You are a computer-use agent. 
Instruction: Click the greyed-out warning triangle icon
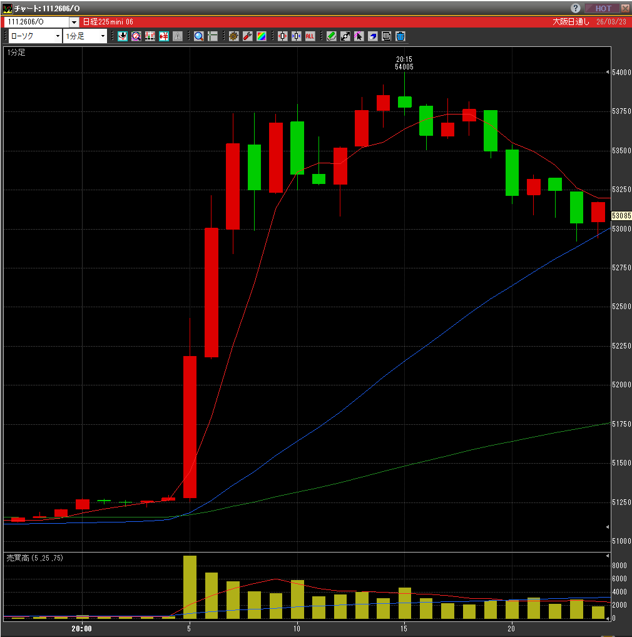click(x=178, y=36)
